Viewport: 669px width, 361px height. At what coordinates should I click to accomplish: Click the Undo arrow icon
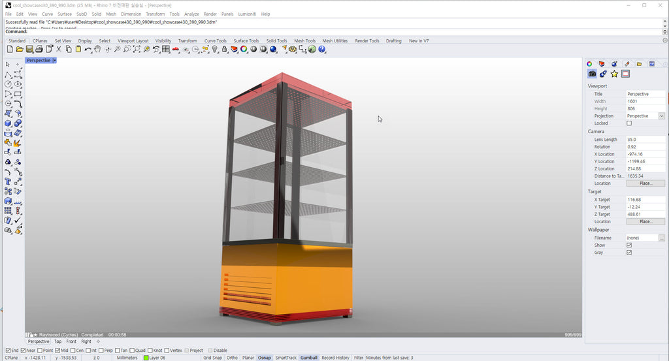pyautogui.click(x=88, y=50)
